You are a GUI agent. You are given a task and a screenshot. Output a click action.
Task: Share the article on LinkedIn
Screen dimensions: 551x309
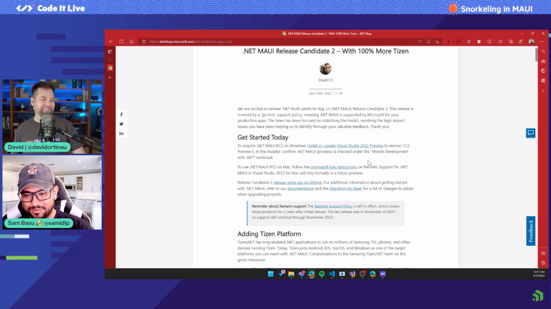(x=121, y=134)
